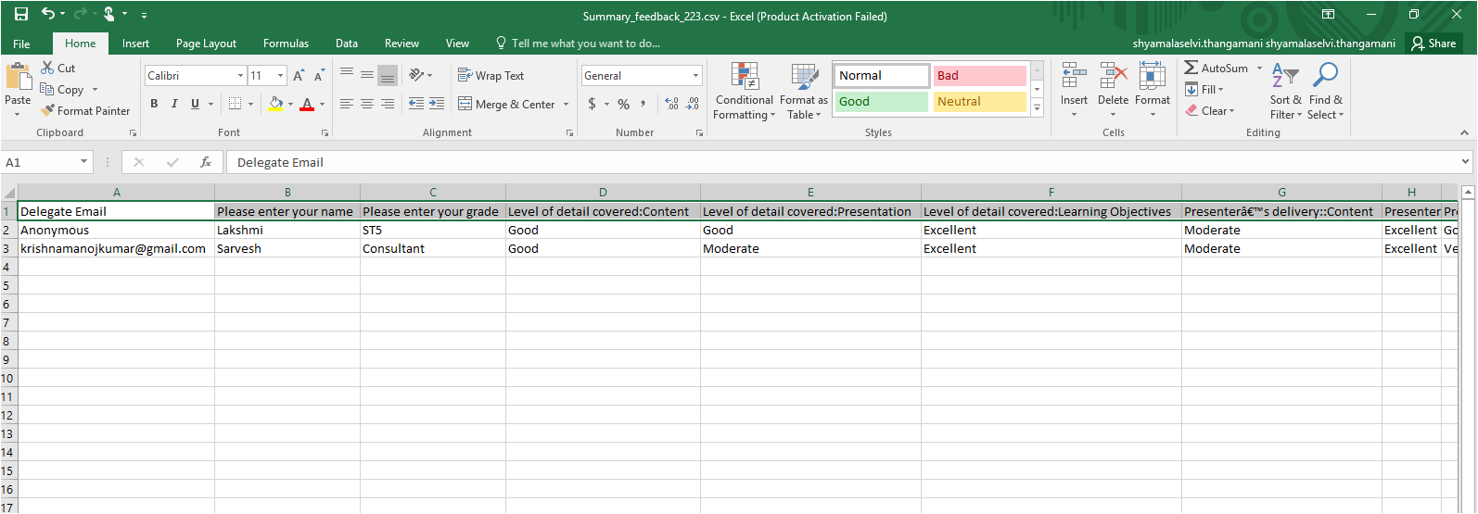Undo the last action
This screenshot has height=514, width=1478.
[48, 15]
